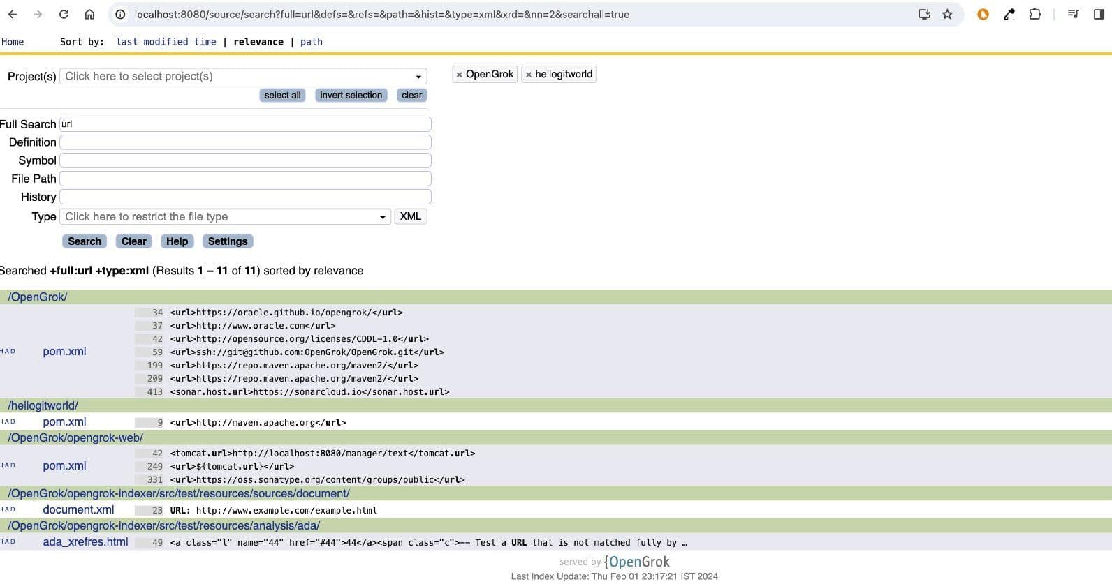Go forward in browser history
The height and width of the screenshot is (584, 1112).
pos(38,14)
